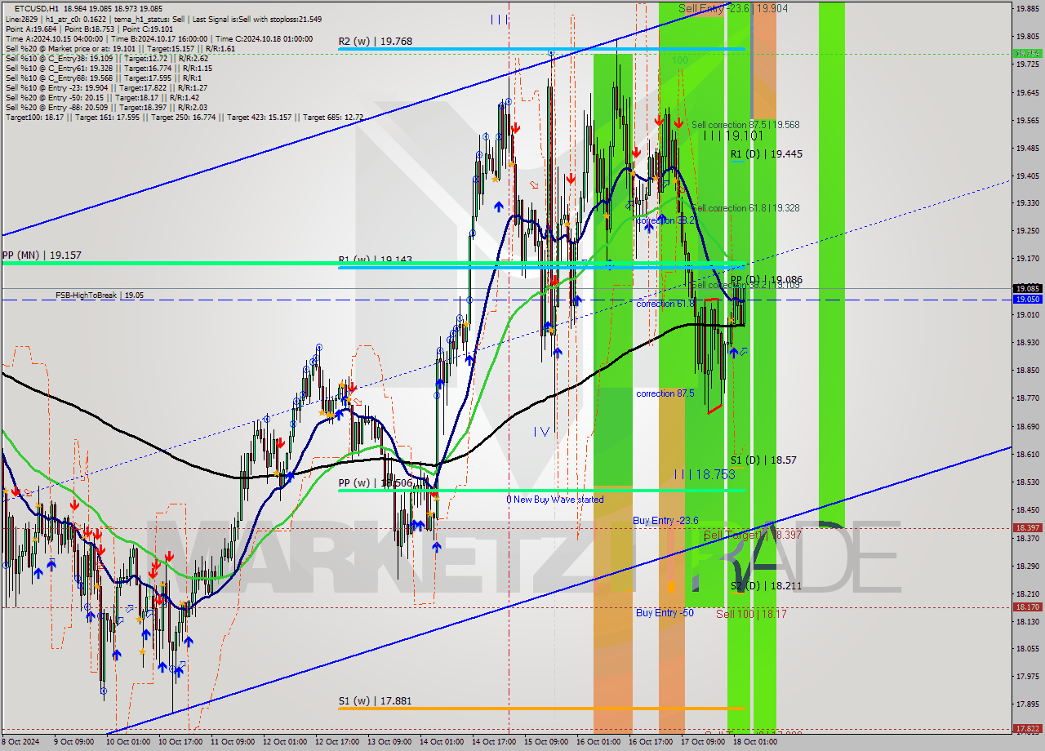Click the 'S1 (w) | 17.881' label

coord(376,700)
